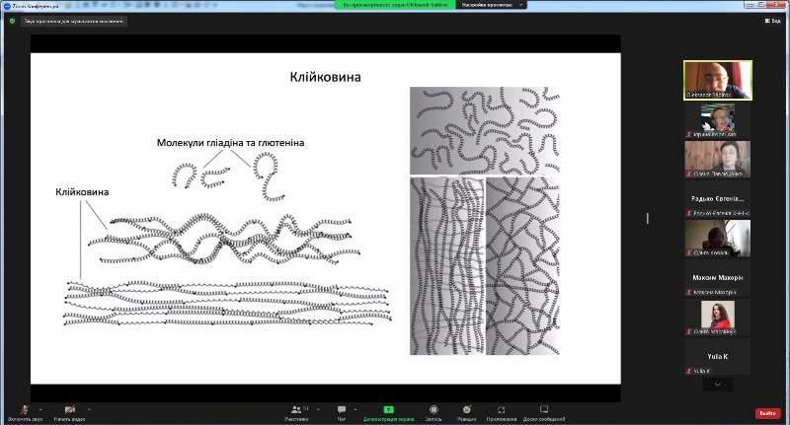
Task: Select Радько Євгенія participant tile
Action: [x=718, y=198]
